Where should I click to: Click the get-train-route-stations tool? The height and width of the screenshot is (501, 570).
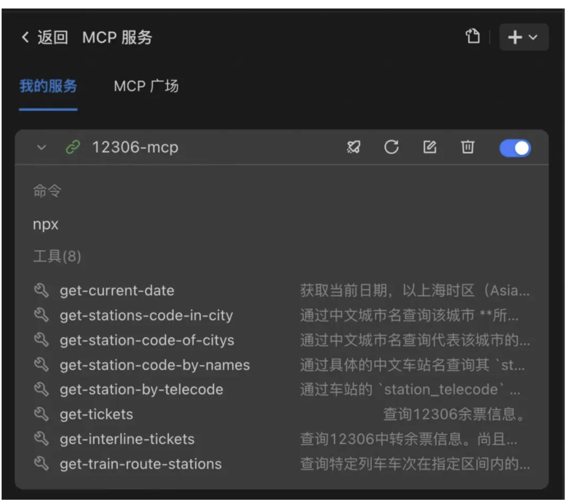click(140, 464)
